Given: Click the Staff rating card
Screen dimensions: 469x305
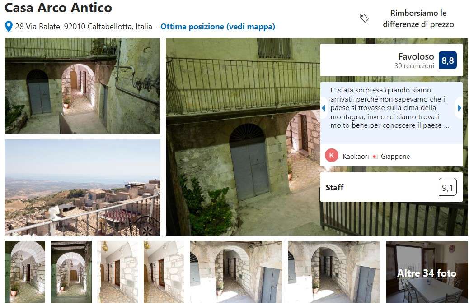Looking at the screenshot, I should click(x=391, y=187).
